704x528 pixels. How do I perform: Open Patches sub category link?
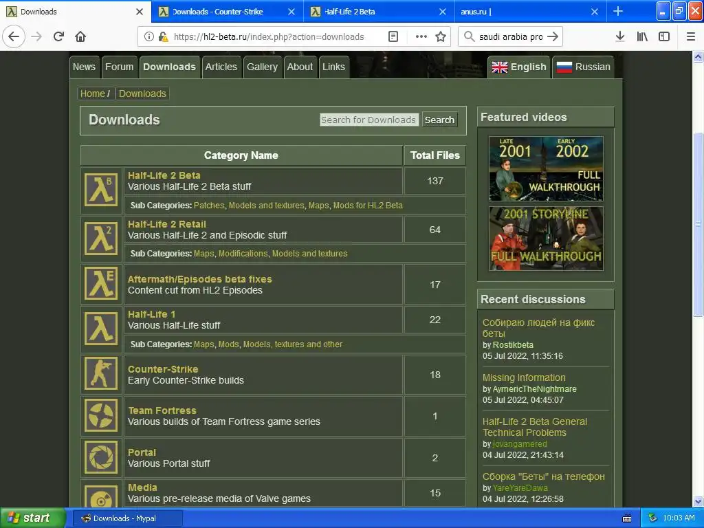pos(209,205)
